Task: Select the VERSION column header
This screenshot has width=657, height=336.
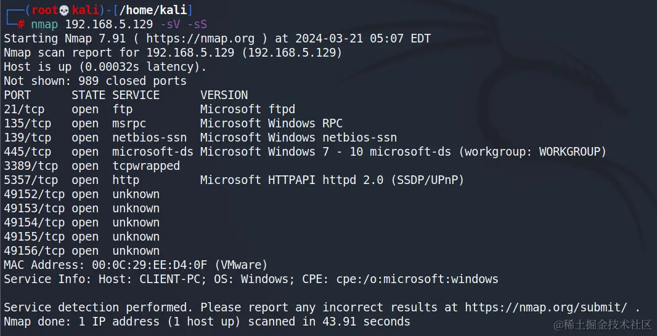Action: pos(224,95)
